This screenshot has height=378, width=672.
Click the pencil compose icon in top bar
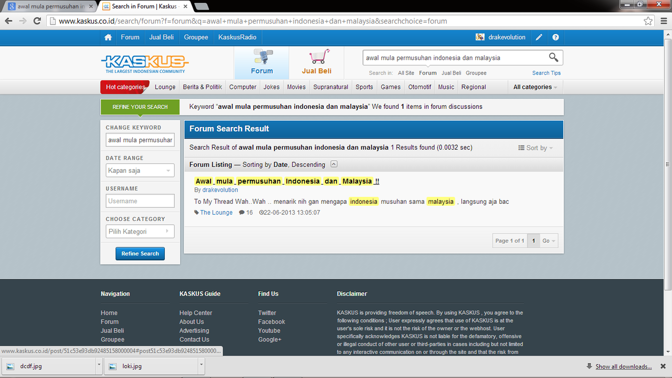tap(539, 37)
